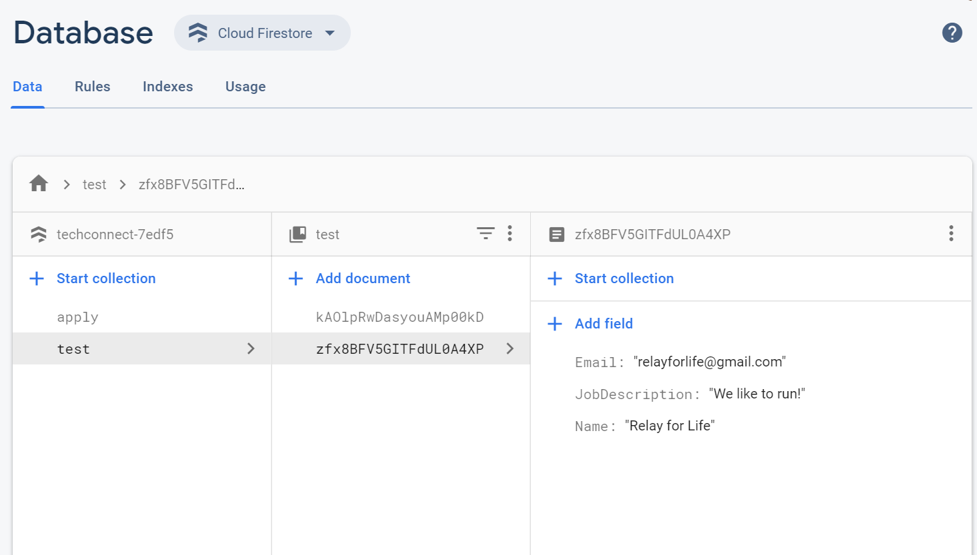Open the Usage tab
This screenshot has height=555, width=977.
pyautogui.click(x=245, y=87)
